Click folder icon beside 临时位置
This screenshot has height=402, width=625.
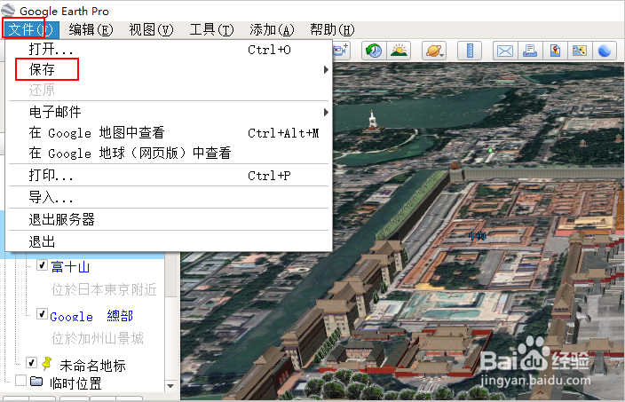coord(36,382)
